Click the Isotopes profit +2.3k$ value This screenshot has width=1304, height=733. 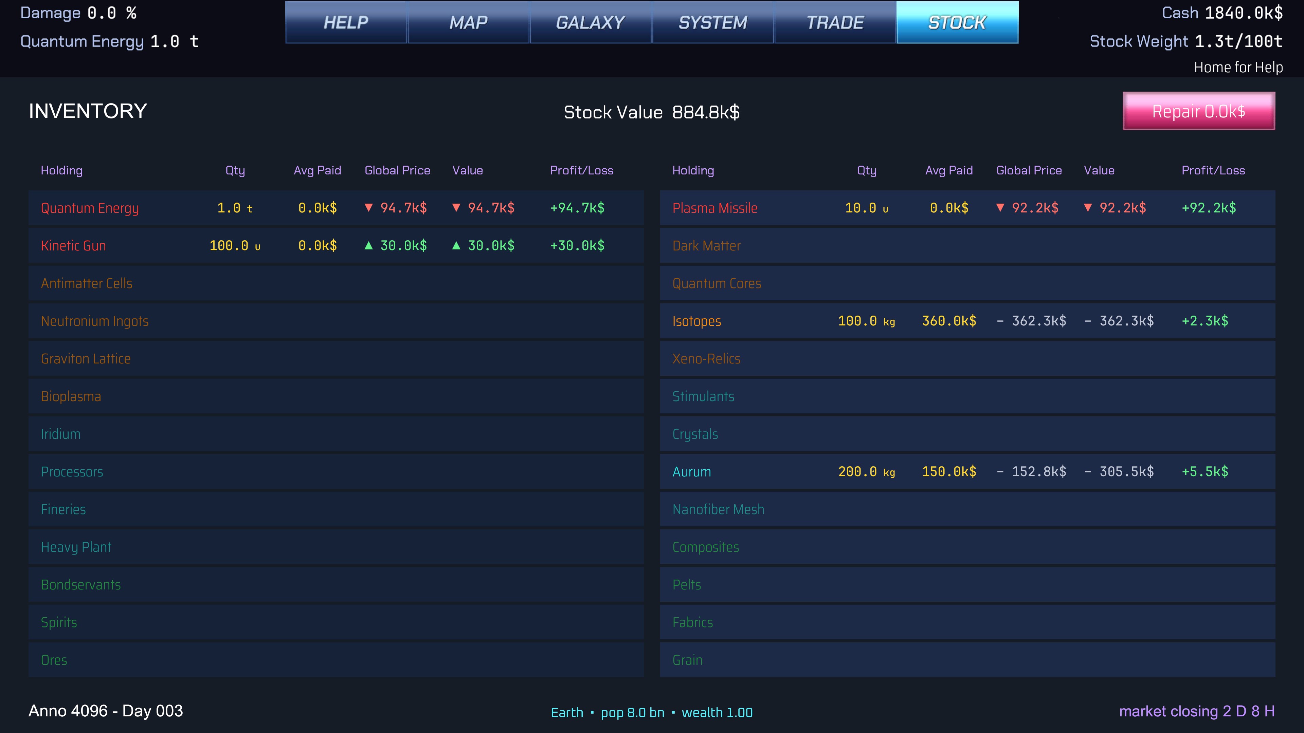1205,321
